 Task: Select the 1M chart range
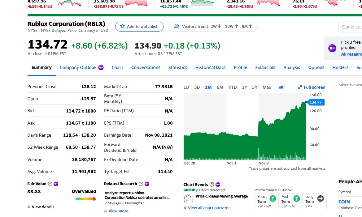click(x=208, y=87)
